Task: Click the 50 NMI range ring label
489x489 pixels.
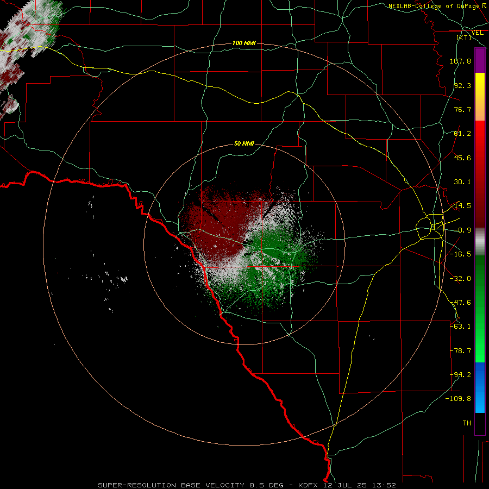Action: coord(244,143)
